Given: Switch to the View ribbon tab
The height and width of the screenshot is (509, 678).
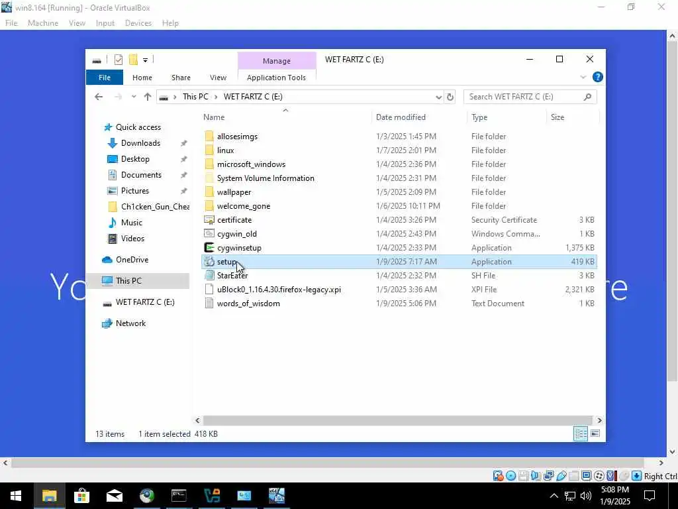Looking at the screenshot, I should [218, 78].
